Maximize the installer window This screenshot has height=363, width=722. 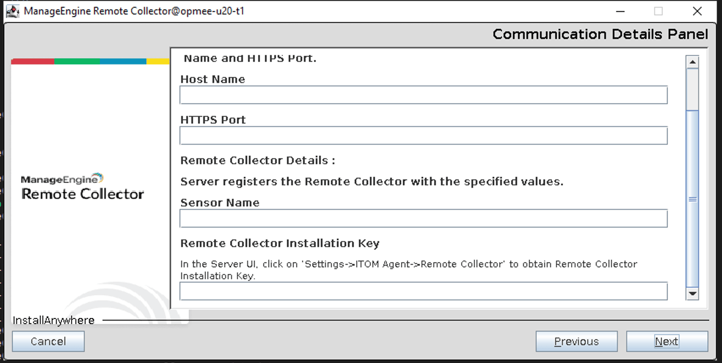pos(658,11)
